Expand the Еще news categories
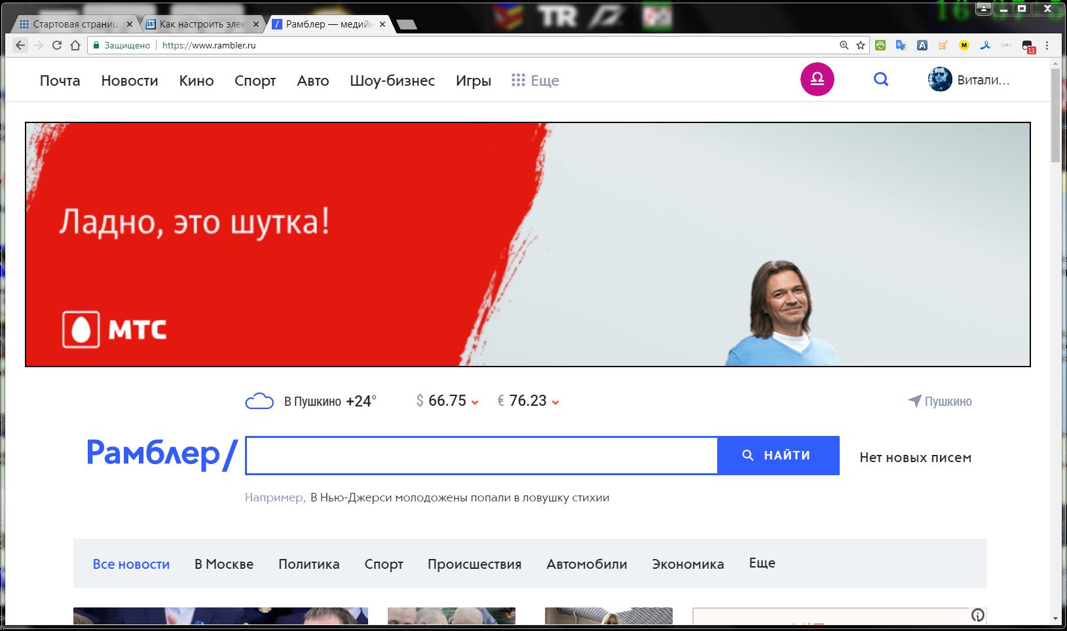Screen dimensions: 1067x631 [x=762, y=563]
